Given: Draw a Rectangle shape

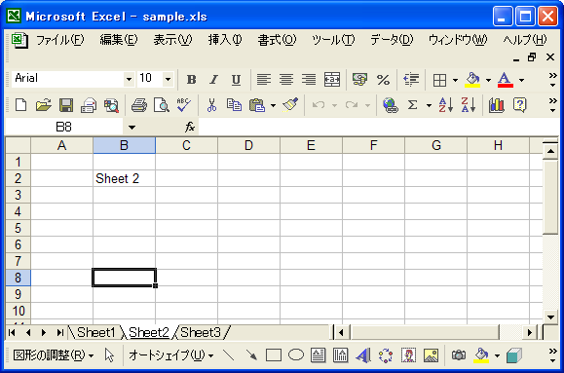Looking at the screenshot, I should (274, 355).
